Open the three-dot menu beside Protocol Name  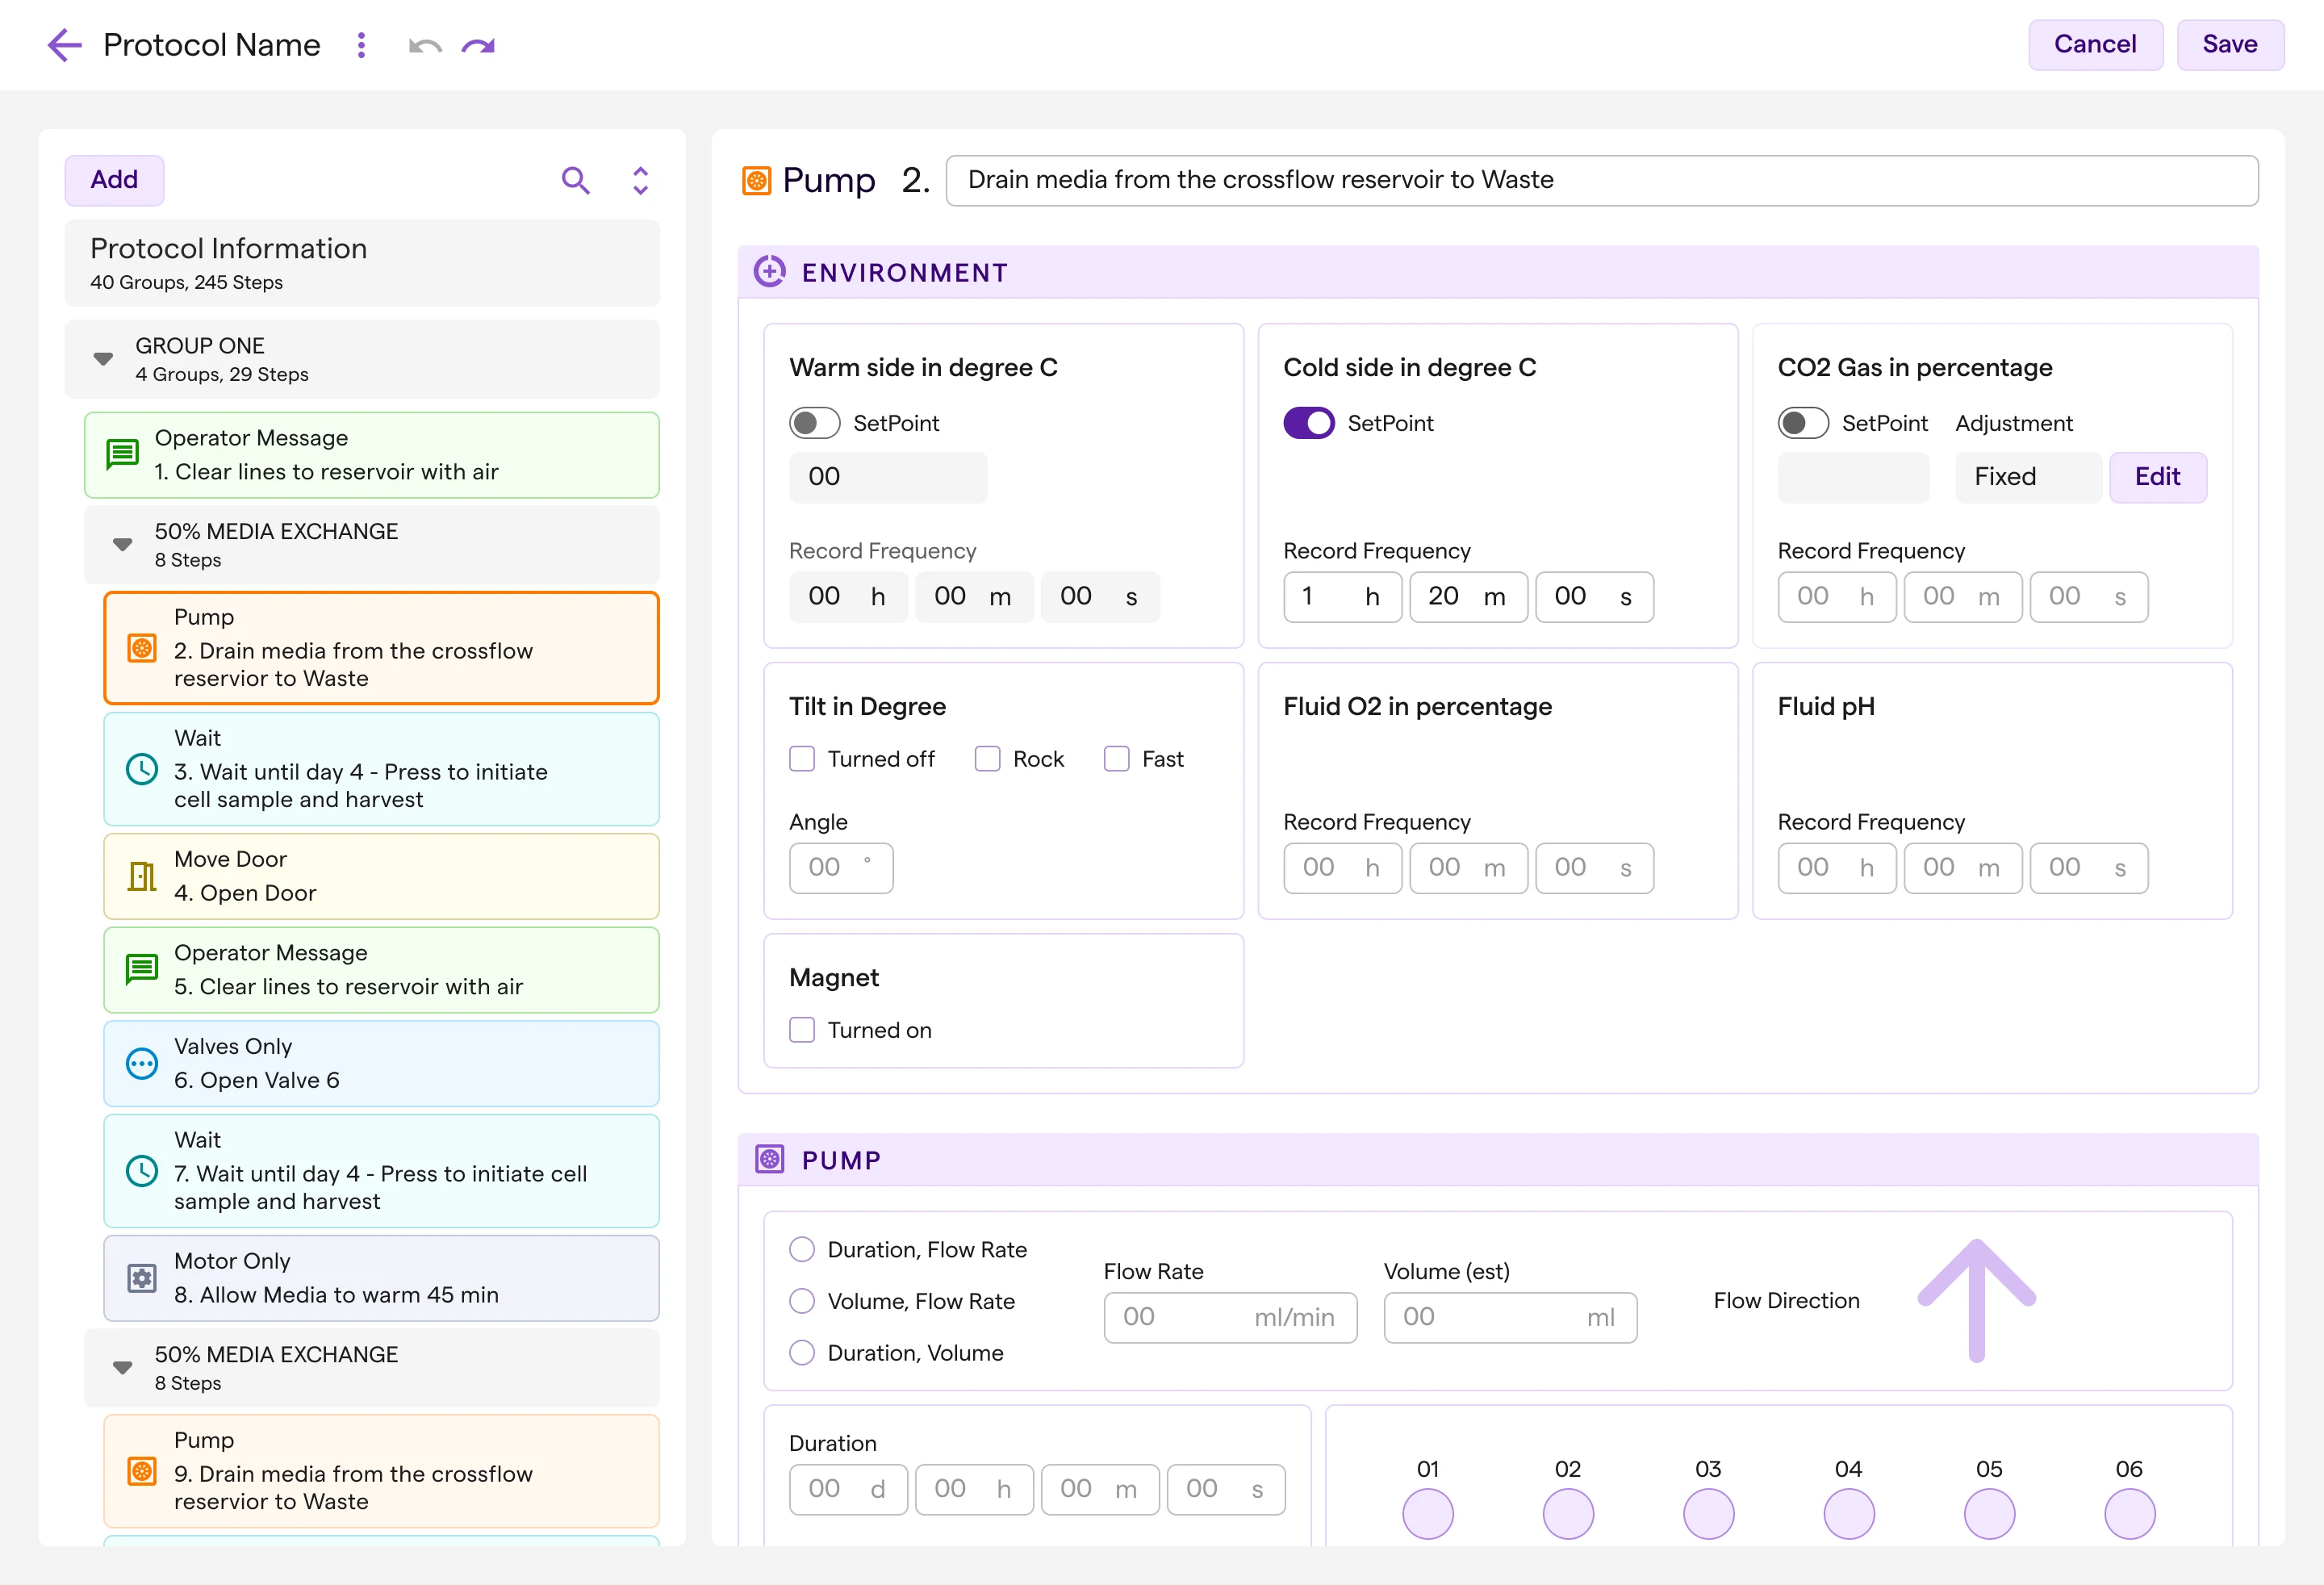(x=361, y=45)
